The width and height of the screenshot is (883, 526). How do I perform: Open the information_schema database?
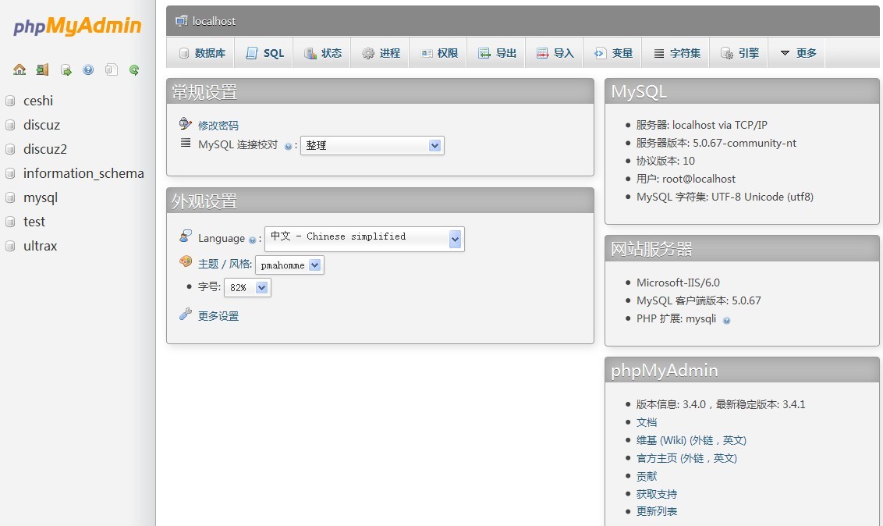click(x=83, y=173)
